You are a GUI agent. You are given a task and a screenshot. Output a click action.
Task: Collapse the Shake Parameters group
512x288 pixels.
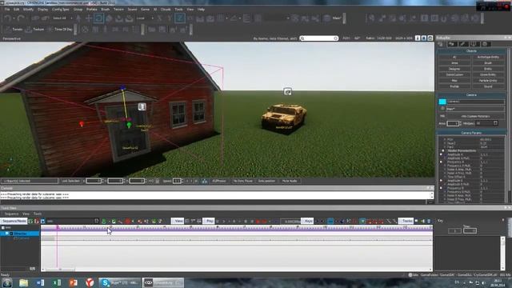click(x=443, y=151)
